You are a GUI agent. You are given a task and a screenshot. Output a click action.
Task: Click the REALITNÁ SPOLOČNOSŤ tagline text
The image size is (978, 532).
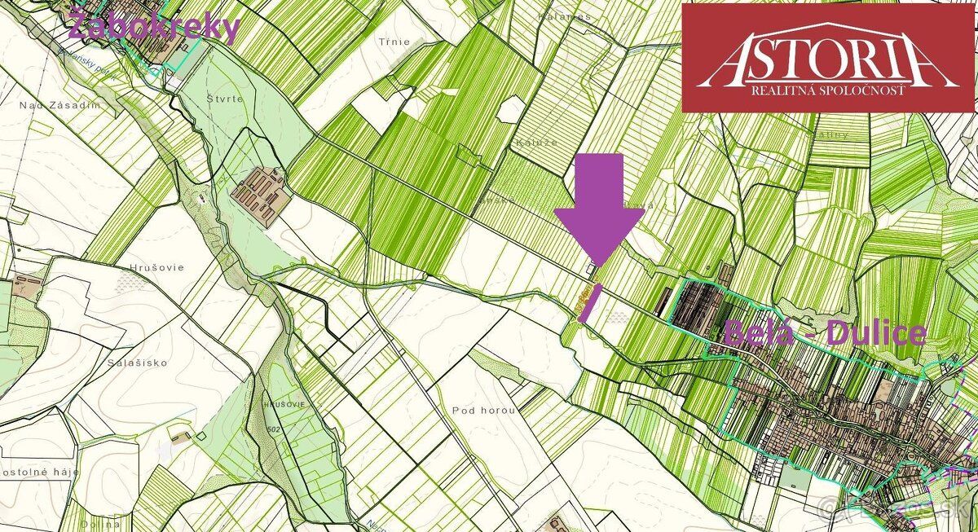(x=829, y=91)
